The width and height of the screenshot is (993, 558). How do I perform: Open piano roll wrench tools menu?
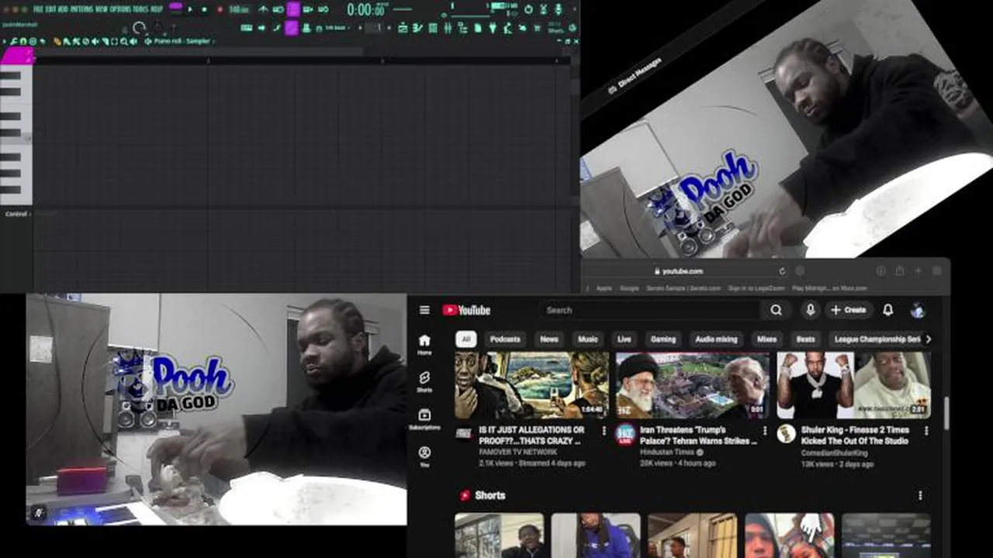[x=14, y=41]
